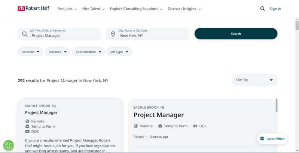Click the Robert Half logo
Screen dimensions: 299x153
pos(34,9)
